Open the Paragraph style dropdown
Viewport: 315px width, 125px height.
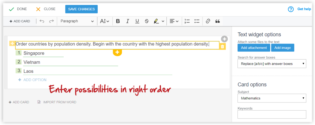click(x=77, y=21)
